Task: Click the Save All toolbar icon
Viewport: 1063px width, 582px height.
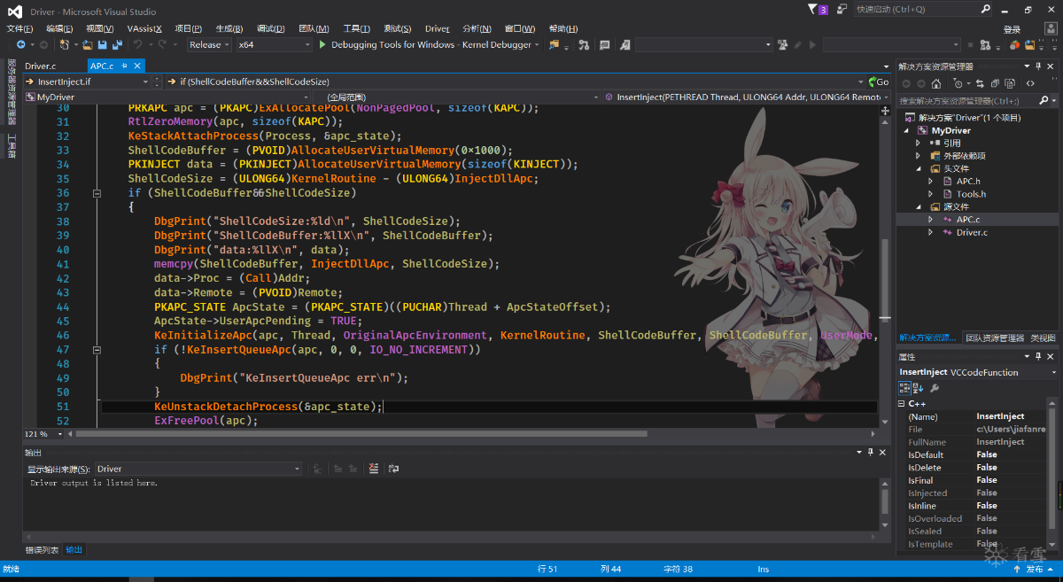Action: pyautogui.click(x=116, y=44)
